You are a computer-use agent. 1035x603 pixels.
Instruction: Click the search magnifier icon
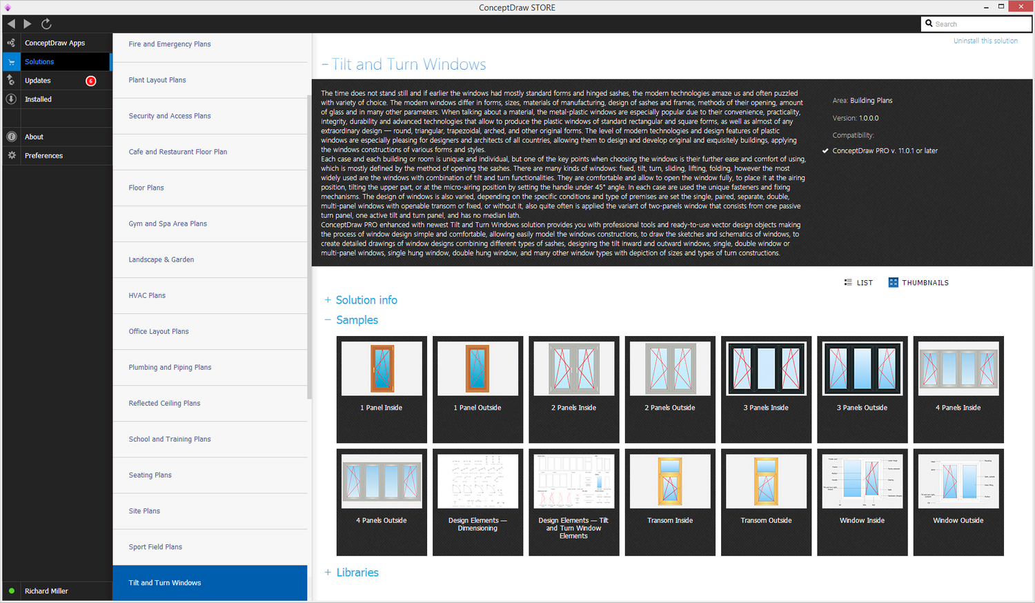point(929,23)
